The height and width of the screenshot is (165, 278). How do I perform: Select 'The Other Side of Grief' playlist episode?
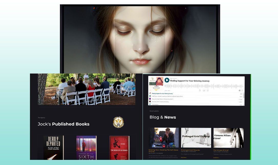click(196, 102)
